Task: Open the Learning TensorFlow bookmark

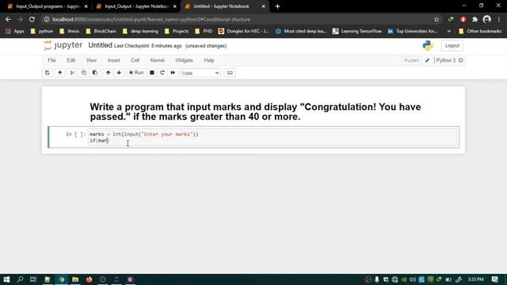Action: tap(357, 32)
